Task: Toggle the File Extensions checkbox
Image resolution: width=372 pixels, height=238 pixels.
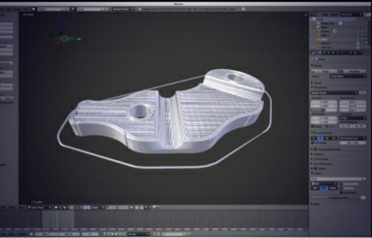Action: click(x=341, y=184)
